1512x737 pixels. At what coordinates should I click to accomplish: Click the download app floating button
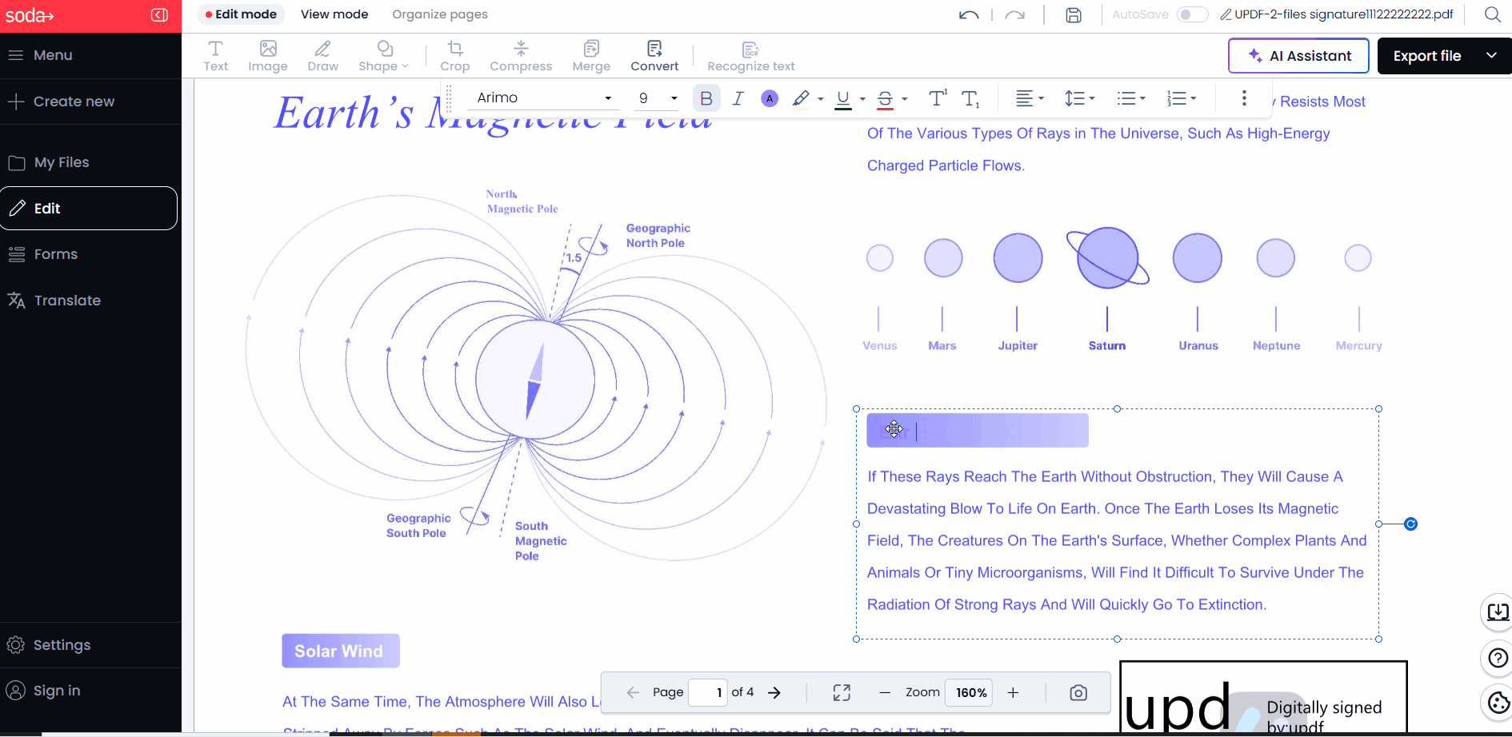[1498, 612]
